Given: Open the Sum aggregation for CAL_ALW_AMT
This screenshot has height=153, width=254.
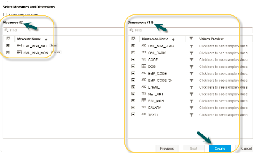Looking at the screenshot, I should pos(54,45).
